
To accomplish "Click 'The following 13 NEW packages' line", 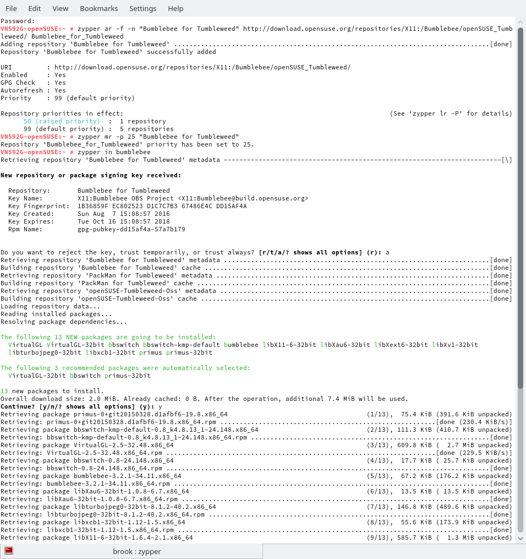I will (108, 337).
